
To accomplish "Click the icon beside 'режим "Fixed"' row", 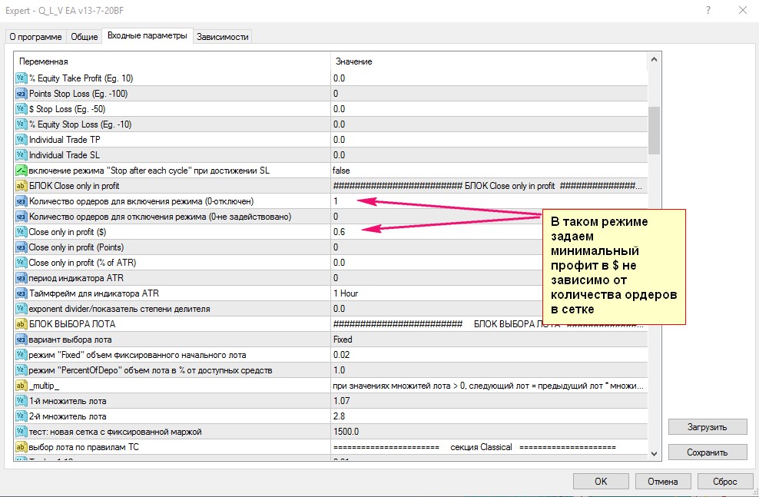I will tap(21, 355).
